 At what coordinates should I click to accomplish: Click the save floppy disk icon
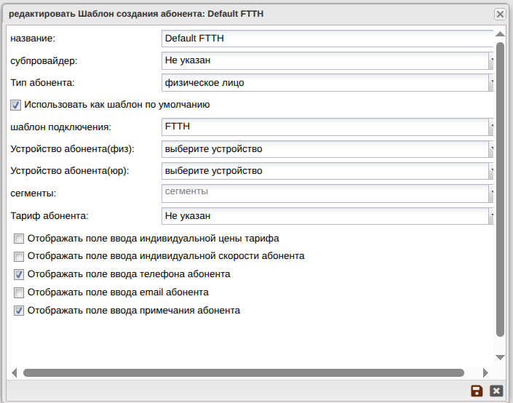[x=477, y=391]
